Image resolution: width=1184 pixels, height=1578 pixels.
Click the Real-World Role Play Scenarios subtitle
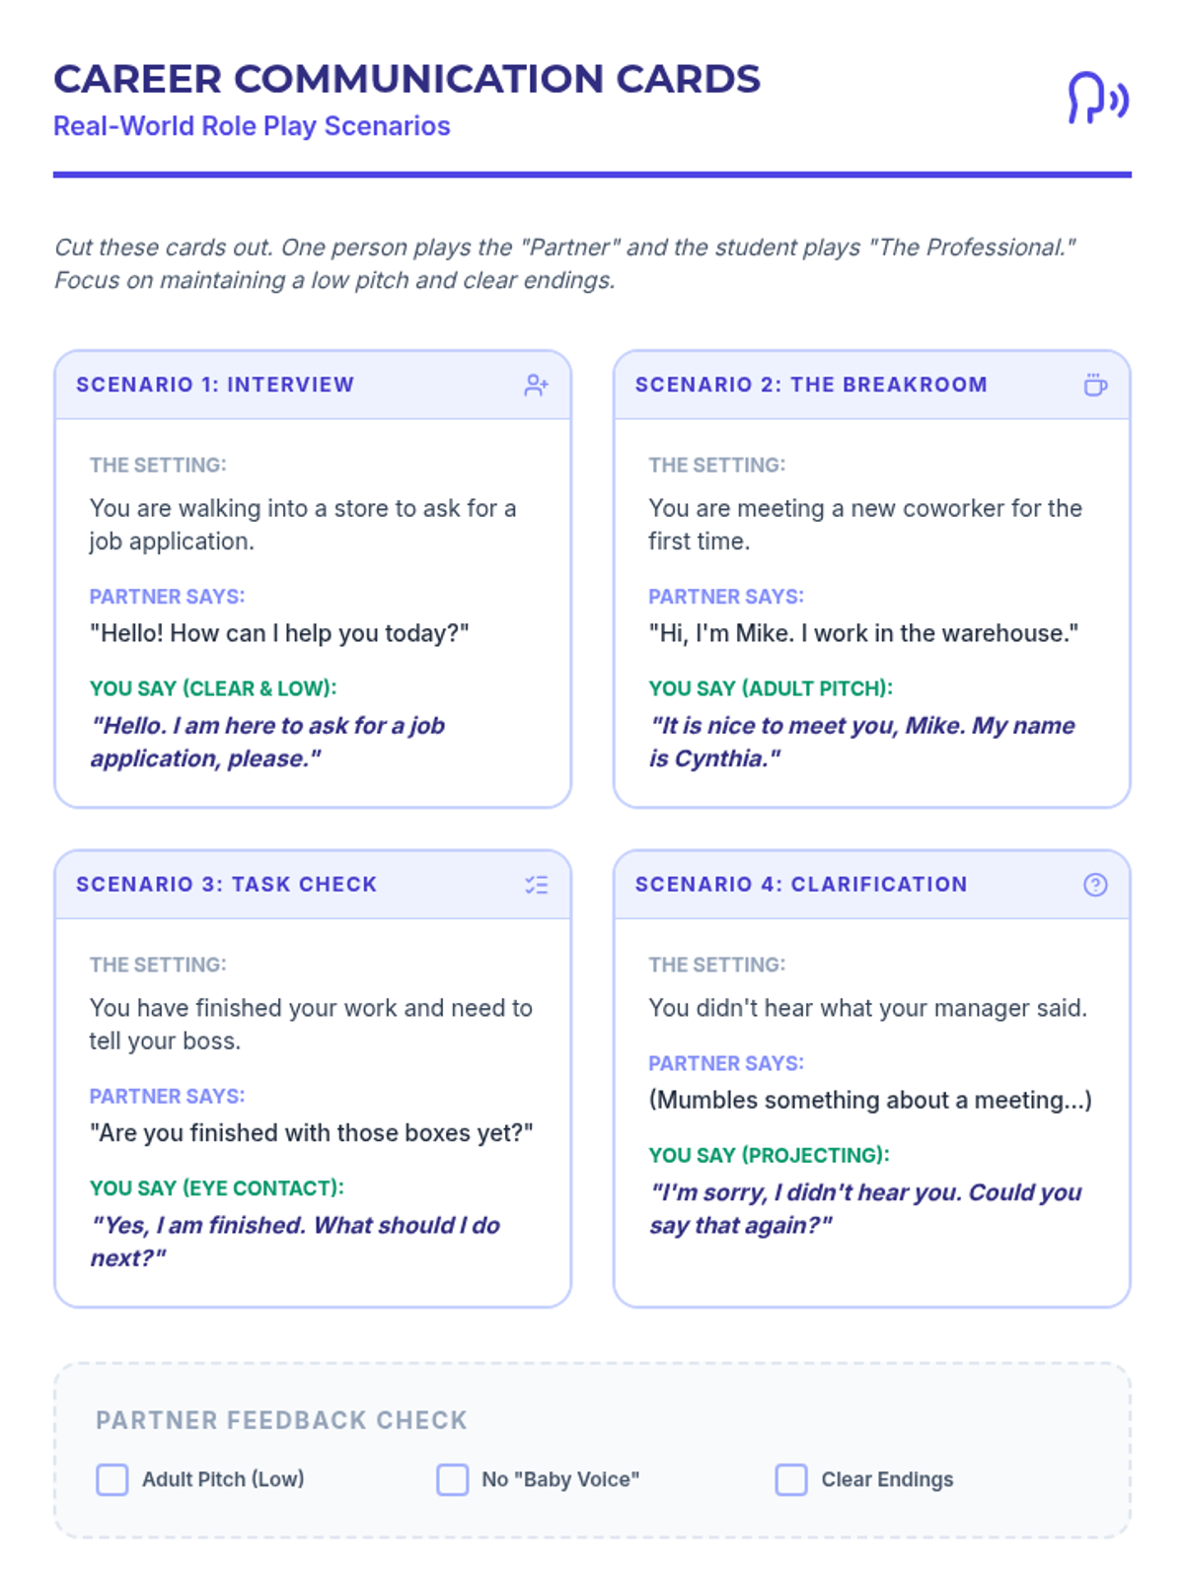[252, 126]
